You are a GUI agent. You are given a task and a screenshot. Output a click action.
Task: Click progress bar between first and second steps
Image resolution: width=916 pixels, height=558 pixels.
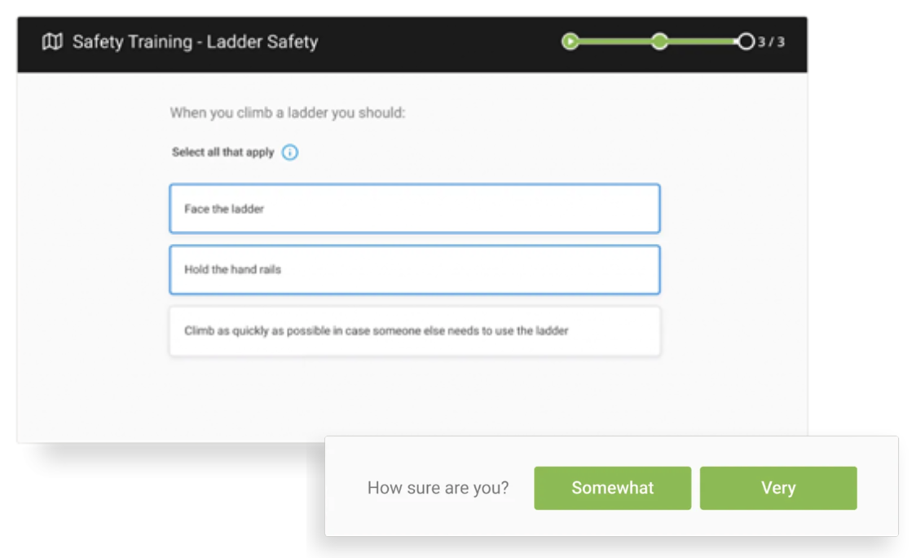pyautogui.click(x=615, y=42)
